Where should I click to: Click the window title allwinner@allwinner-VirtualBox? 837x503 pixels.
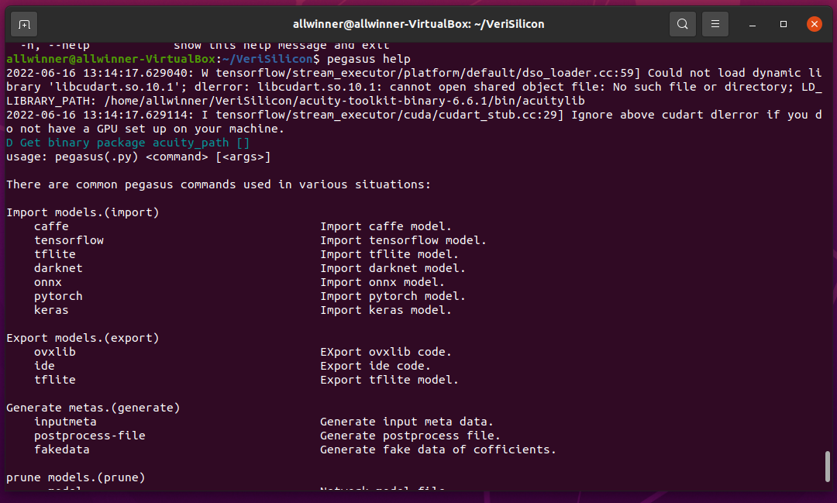(418, 24)
